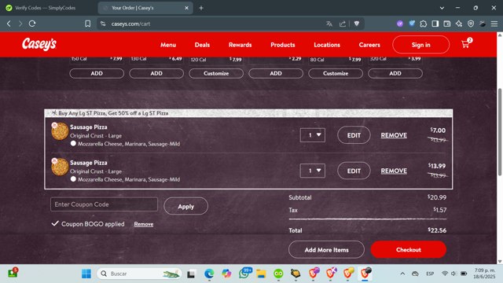The image size is (503, 283).
Task: Click the ESP language indicator
Action: coord(430,274)
